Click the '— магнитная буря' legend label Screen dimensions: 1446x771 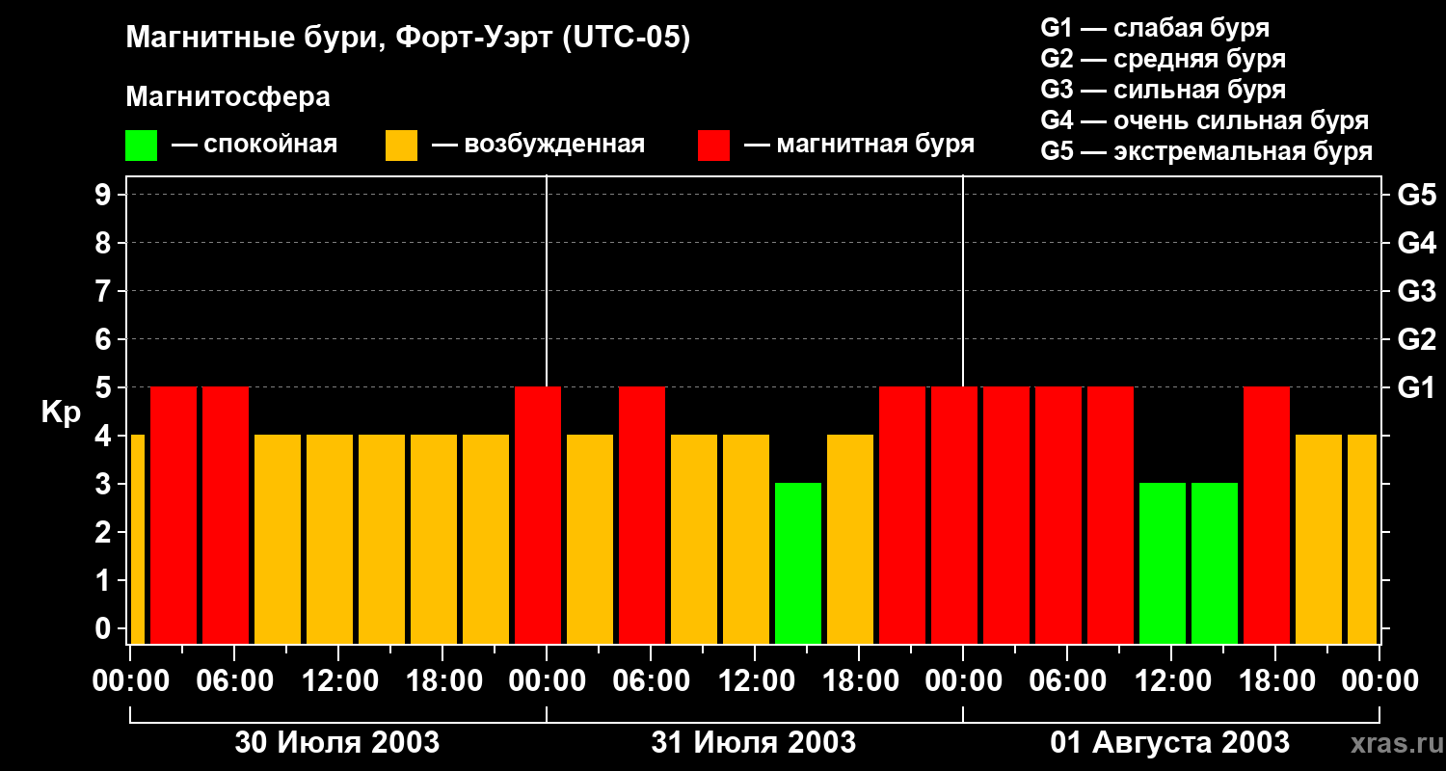[859, 145]
